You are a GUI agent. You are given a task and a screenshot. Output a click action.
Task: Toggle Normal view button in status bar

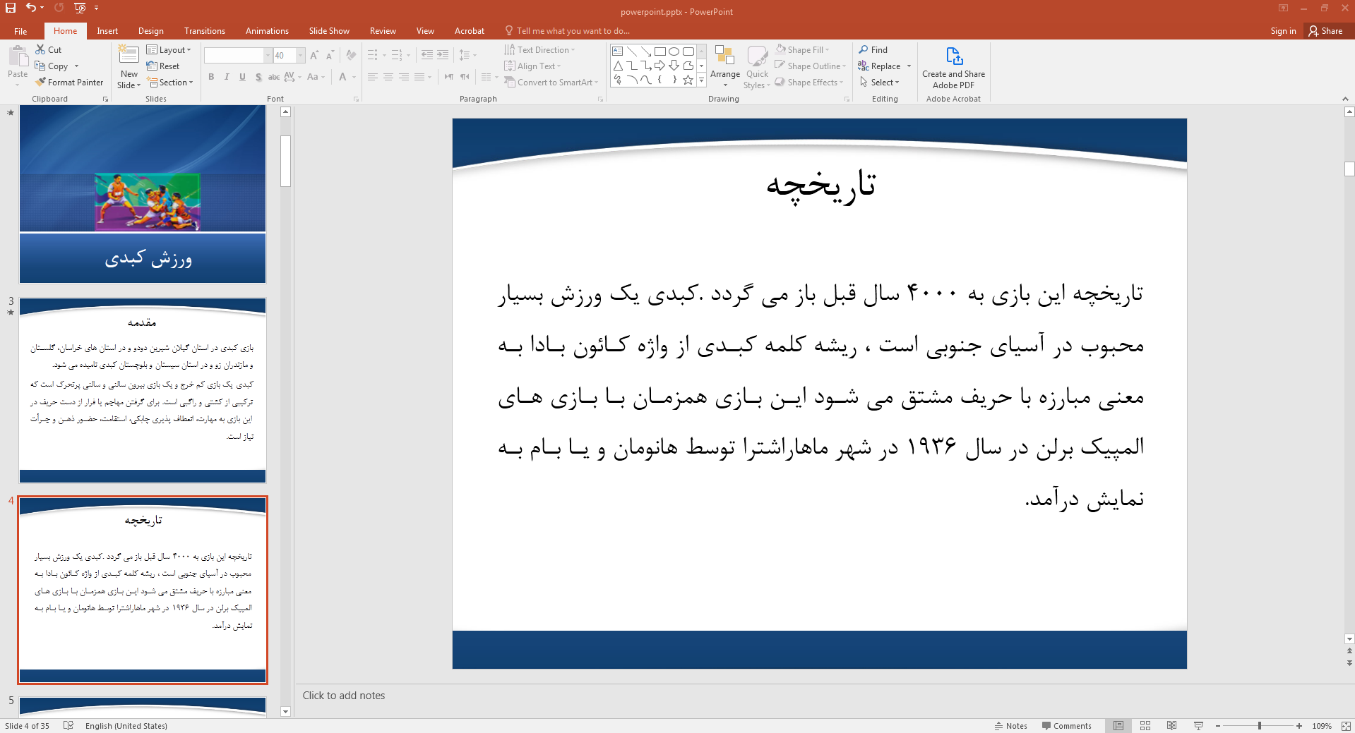(x=1118, y=726)
